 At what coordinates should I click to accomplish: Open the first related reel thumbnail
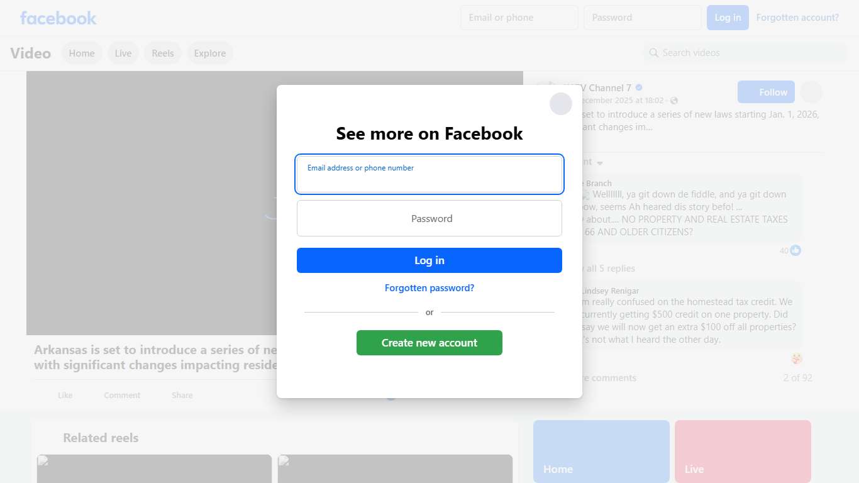154,469
